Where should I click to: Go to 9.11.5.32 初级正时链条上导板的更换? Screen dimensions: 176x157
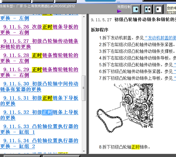coord(41,115)
